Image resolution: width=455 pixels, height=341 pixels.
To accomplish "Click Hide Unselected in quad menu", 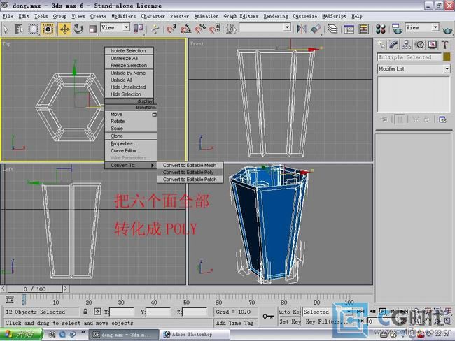I will pyautogui.click(x=129, y=87).
